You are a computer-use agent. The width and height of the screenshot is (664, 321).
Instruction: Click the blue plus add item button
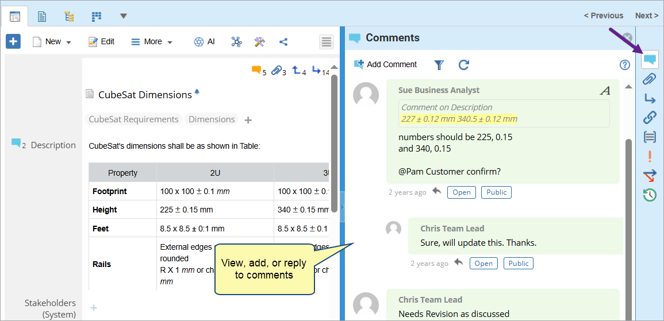[13, 41]
